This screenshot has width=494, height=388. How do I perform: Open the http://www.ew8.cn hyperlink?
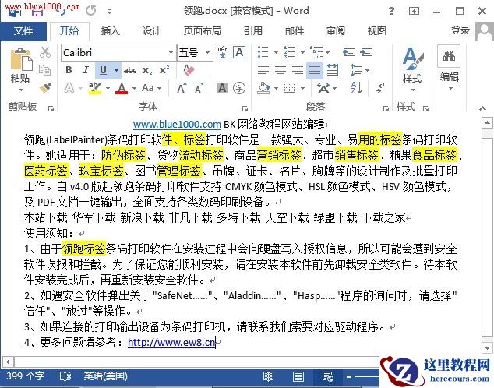171,342
